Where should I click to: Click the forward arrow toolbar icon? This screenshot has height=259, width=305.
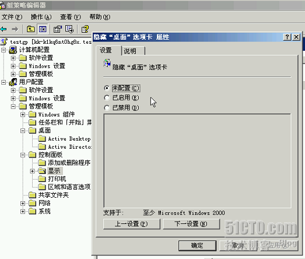click(15, 29)
